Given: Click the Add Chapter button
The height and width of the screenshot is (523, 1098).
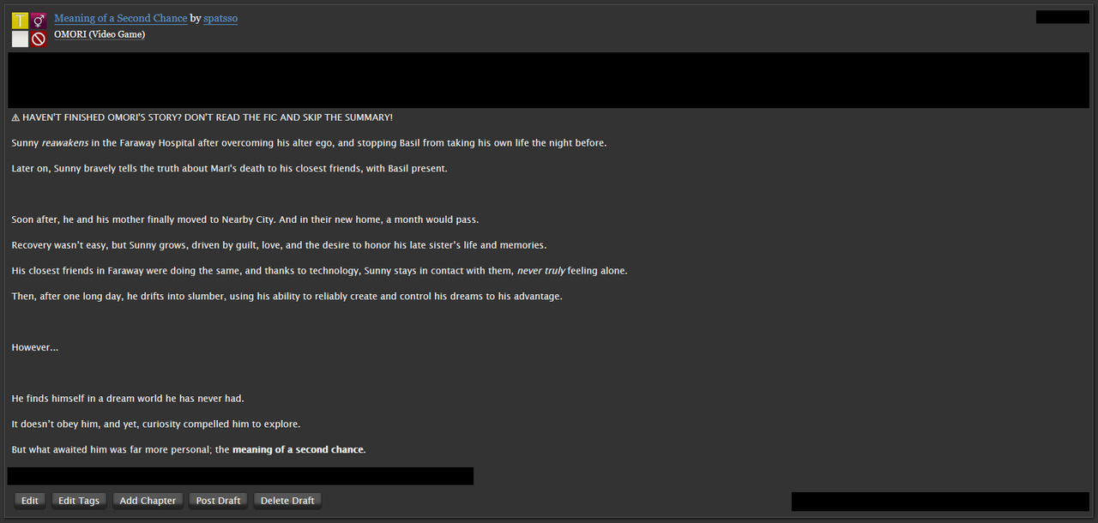Looking at the screenshot, I should point(148,501).
